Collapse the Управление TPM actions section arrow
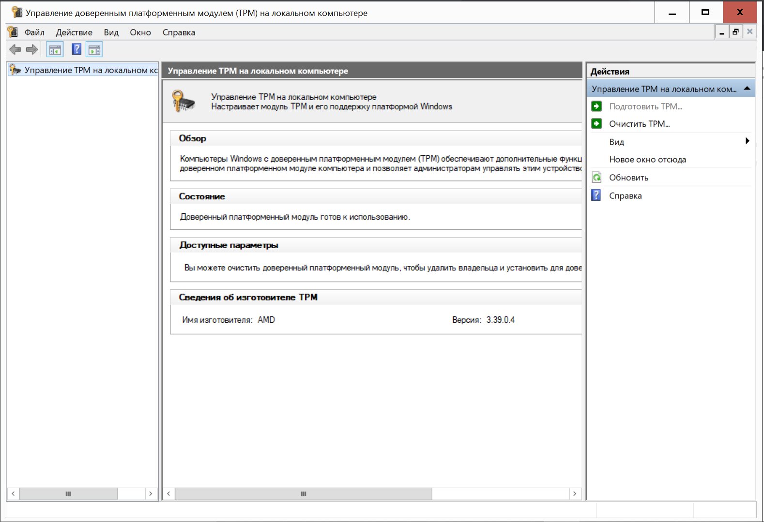The height and width of the screenshot is (522, 764). 747,89
